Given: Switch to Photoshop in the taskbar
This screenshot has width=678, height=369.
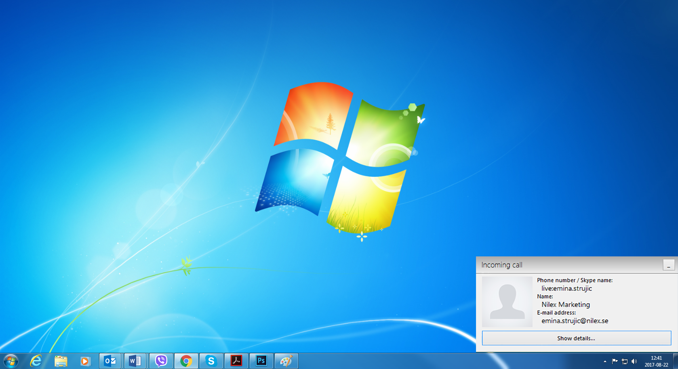Looking at the screenshot, I should (261, 361).
